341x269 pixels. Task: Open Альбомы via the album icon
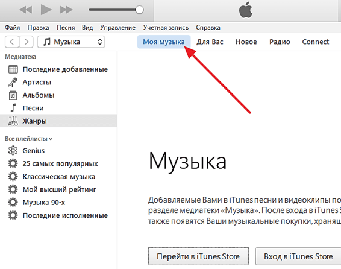tap(13, 95)
